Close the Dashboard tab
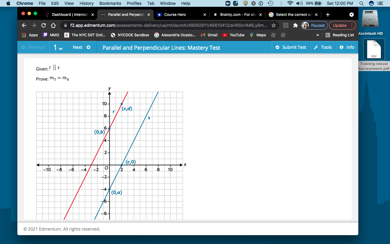This screenshot has height=244, width=390. click(93, 15)
